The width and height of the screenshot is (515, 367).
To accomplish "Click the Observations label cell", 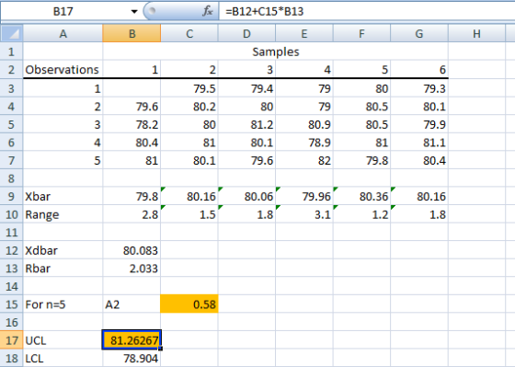I will [63, 70].
